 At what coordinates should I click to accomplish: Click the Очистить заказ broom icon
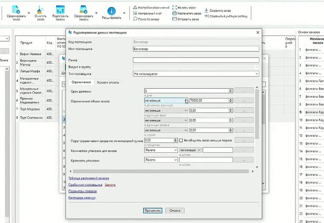pos(40,10)
